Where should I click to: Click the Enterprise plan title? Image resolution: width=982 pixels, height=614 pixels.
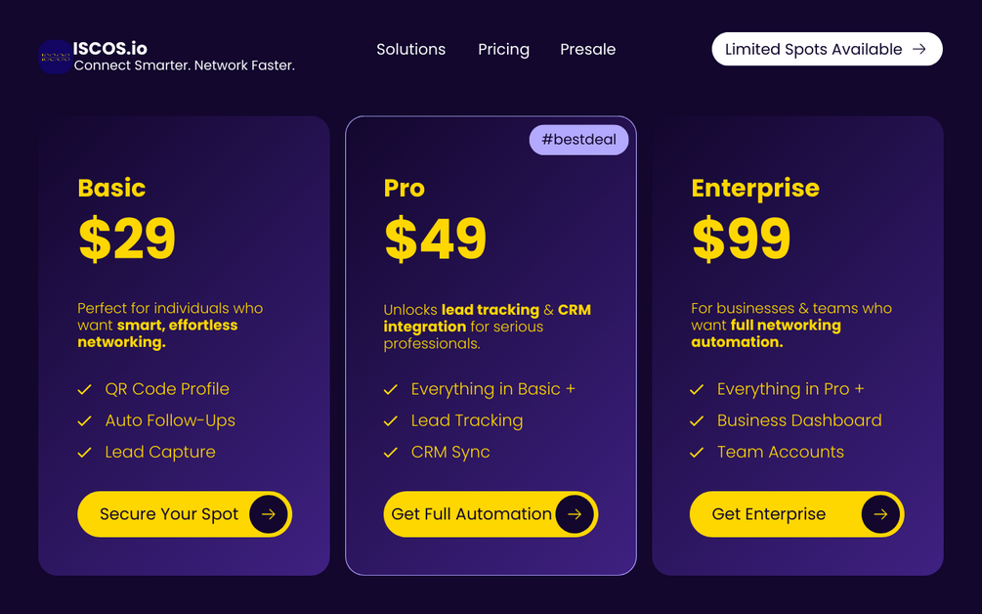755,189
